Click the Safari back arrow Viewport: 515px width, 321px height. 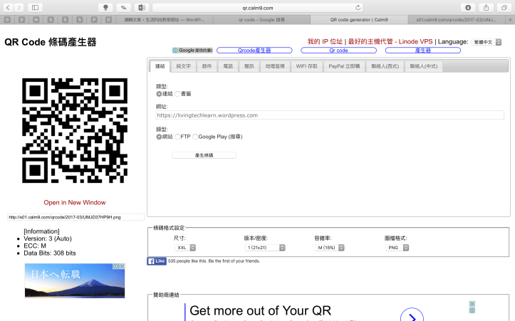[6, 7]
